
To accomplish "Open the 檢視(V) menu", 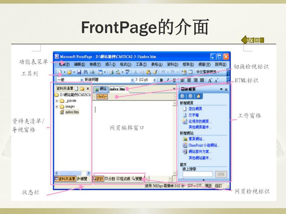I will (x=95, y=64).
